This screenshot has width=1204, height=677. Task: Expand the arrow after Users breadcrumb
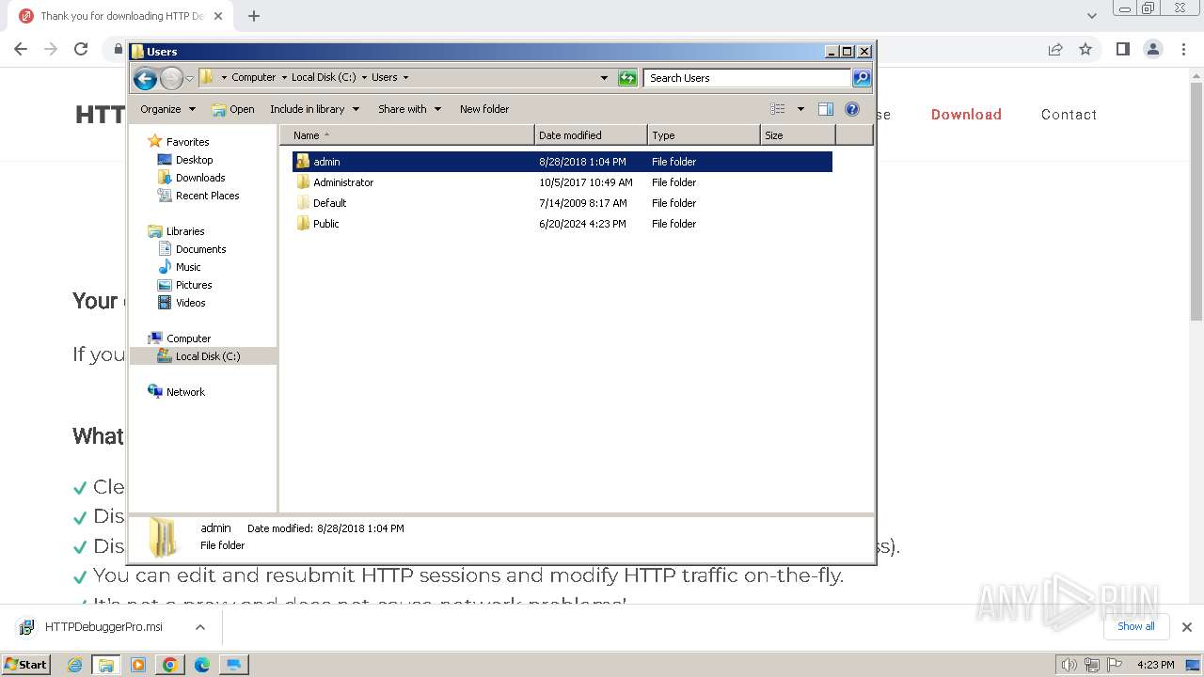coord(405,78)
